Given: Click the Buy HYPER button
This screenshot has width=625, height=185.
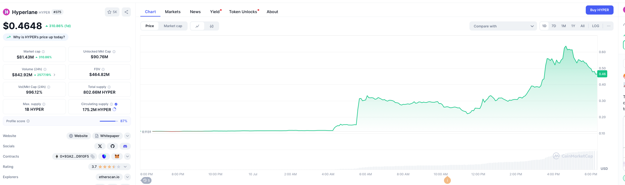Looking at the screenshot, I should tap(599, 10).
